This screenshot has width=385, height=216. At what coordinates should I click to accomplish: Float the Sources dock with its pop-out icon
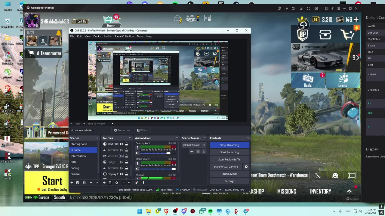[130, 138]
